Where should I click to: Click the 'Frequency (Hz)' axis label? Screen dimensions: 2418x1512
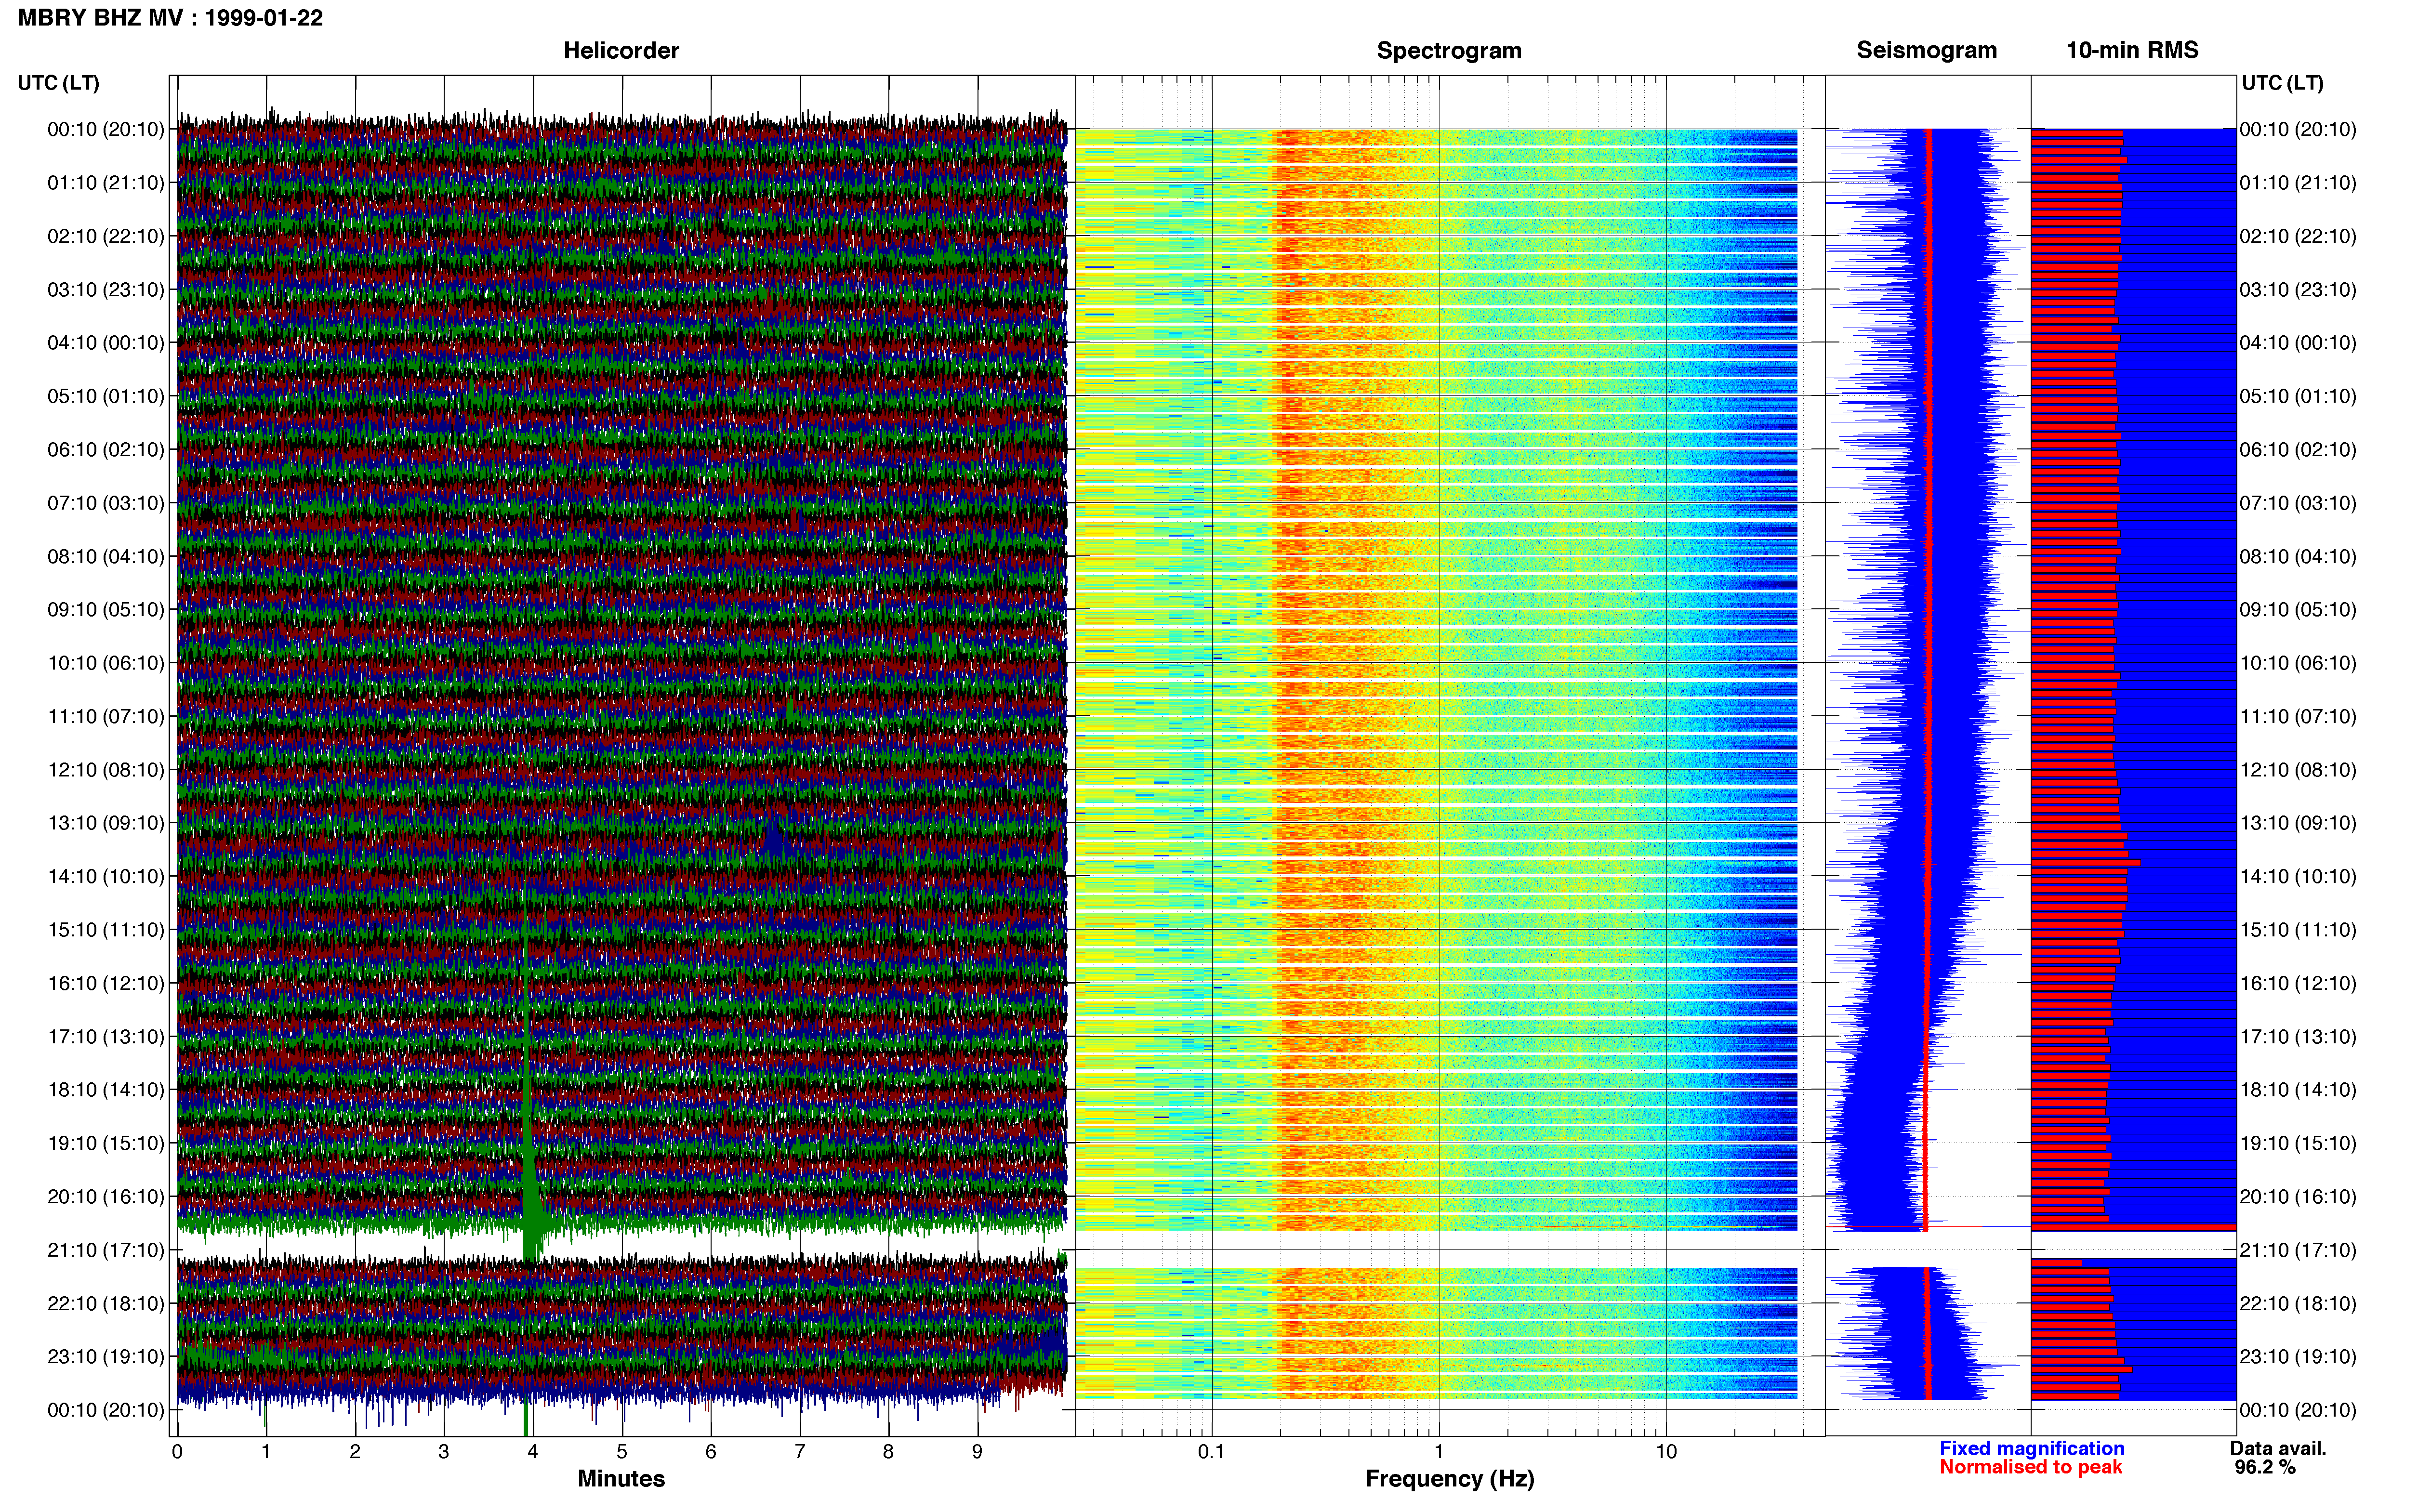pyautogui.click(x=1449, y=1478)
